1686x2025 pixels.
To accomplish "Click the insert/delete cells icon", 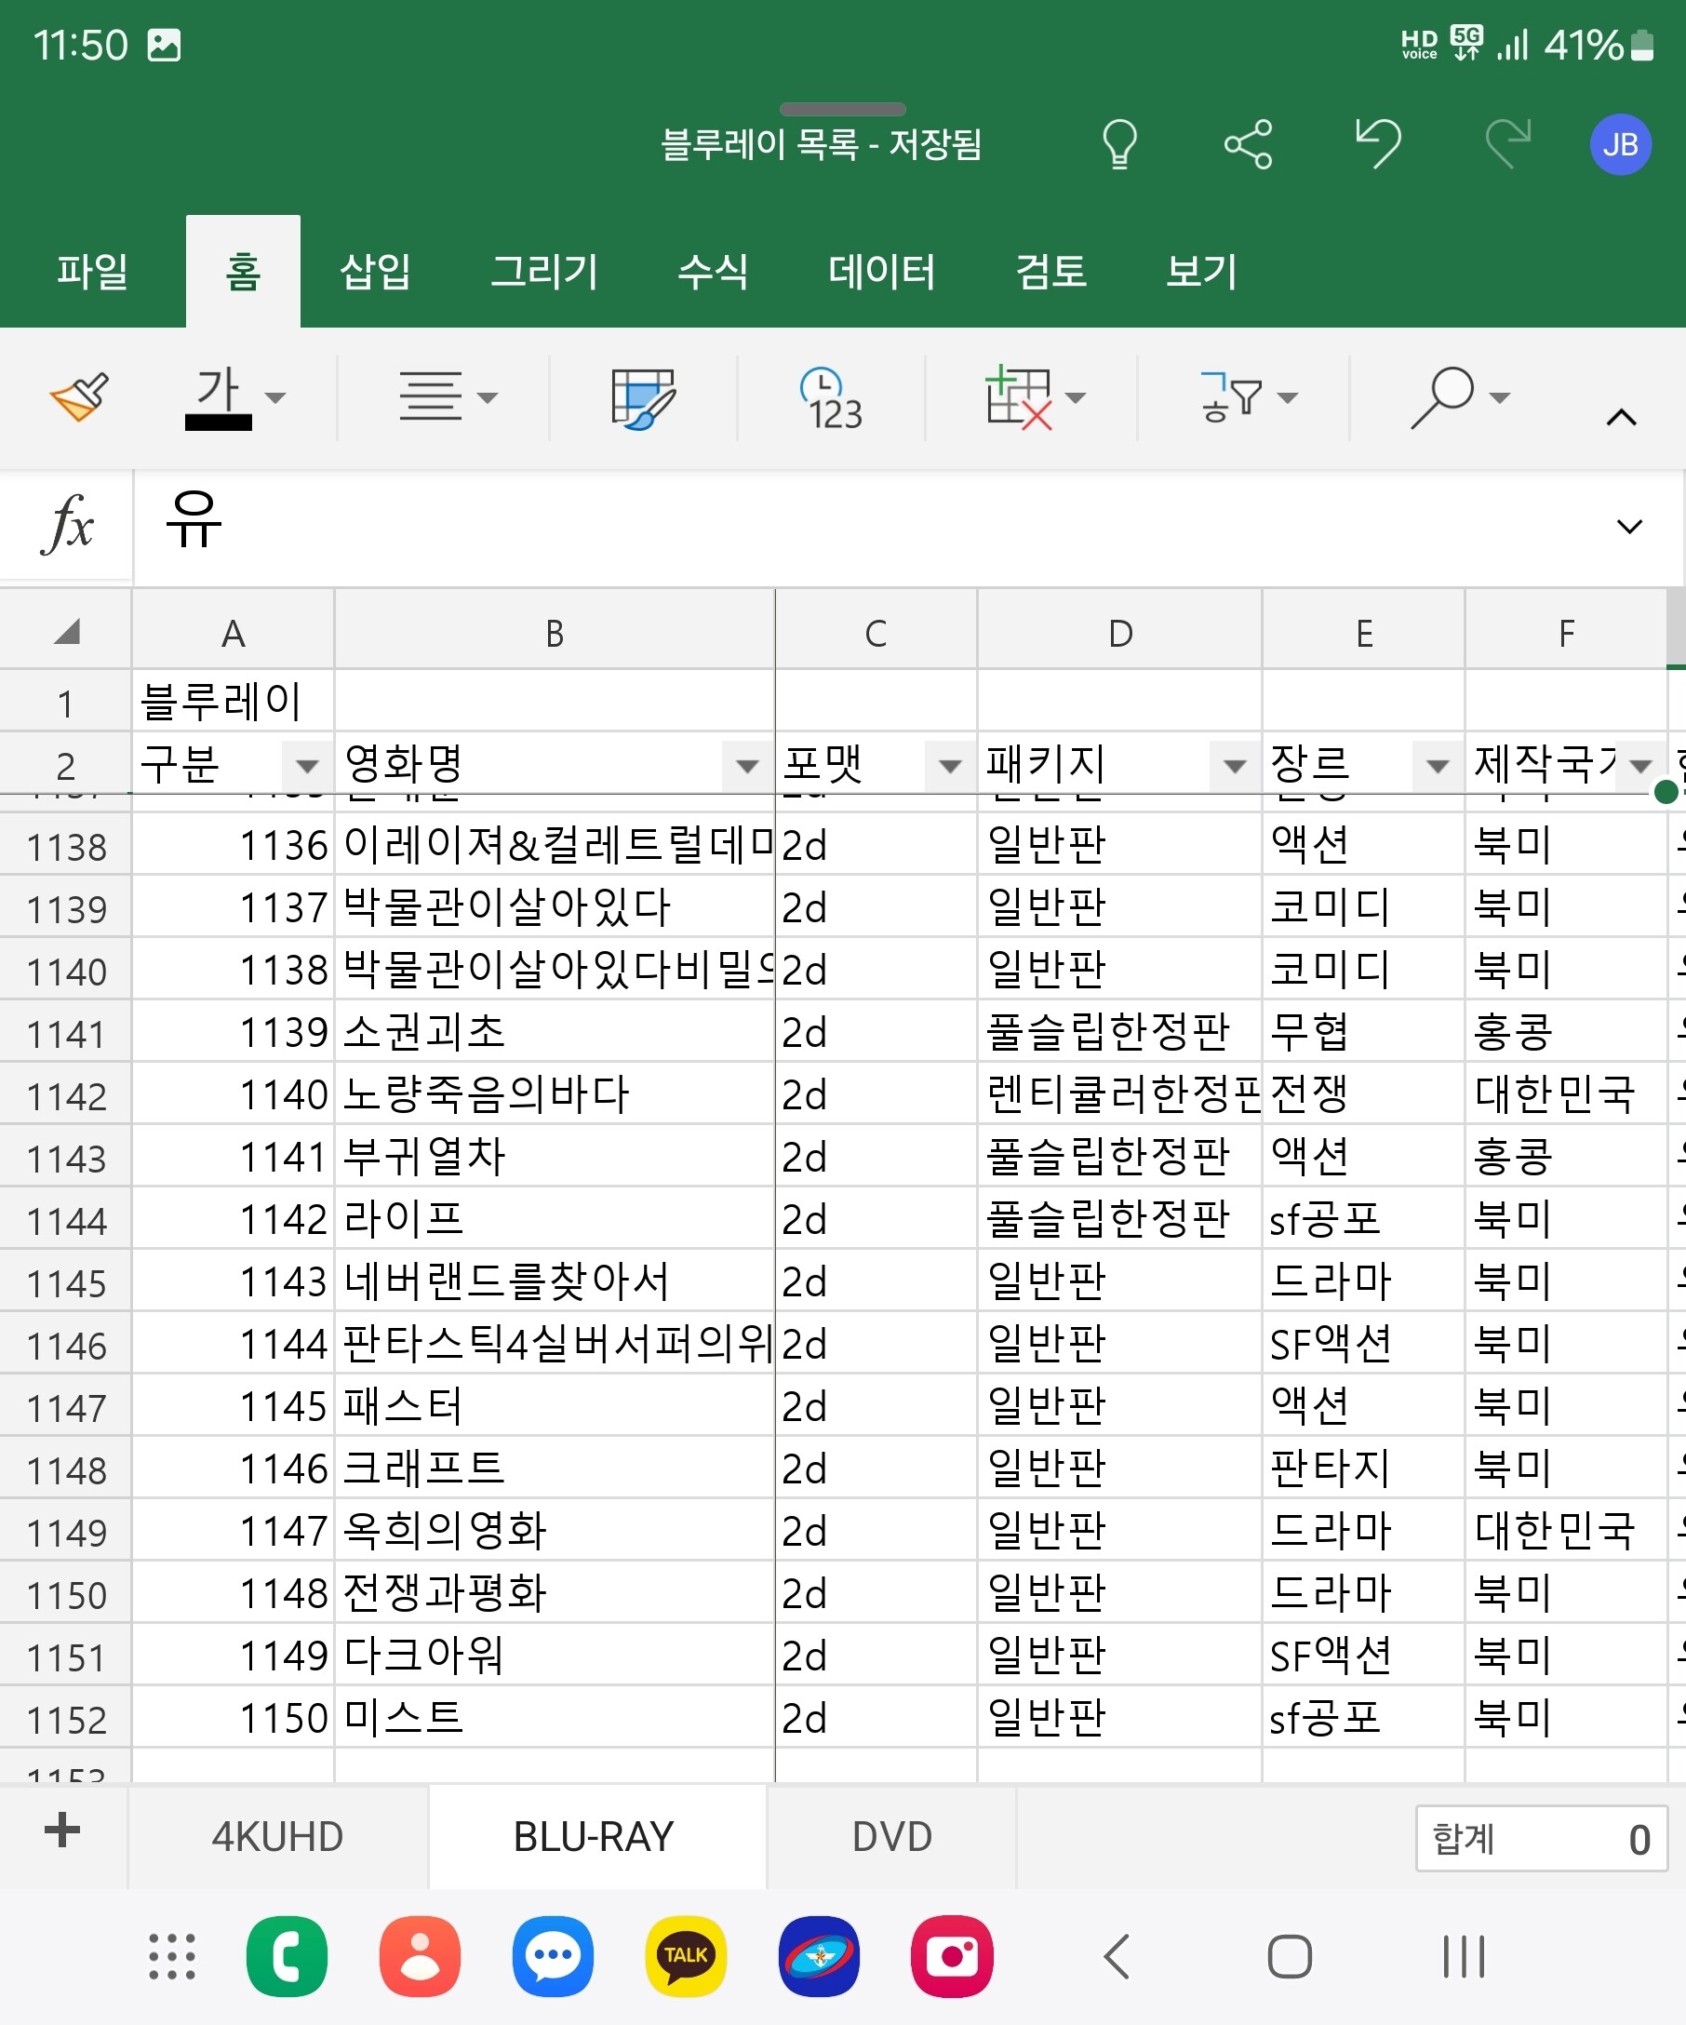I will coord(1034,397).
